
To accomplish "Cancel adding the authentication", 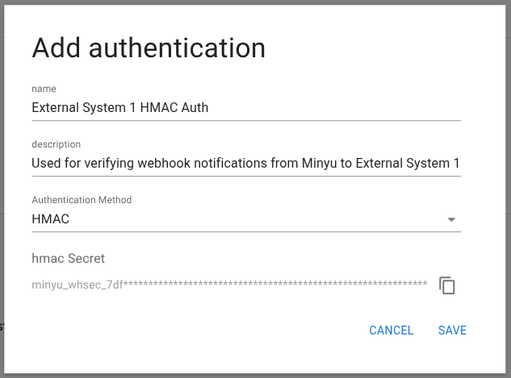I will tap(391, 330).
